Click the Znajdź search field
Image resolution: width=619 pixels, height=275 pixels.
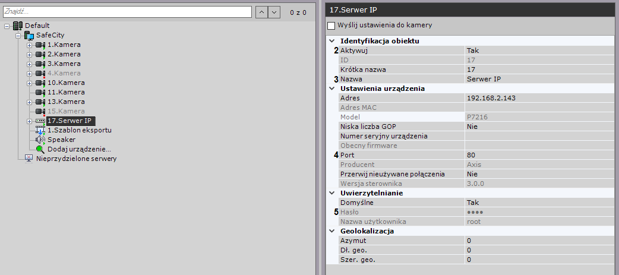click(126, 12)
